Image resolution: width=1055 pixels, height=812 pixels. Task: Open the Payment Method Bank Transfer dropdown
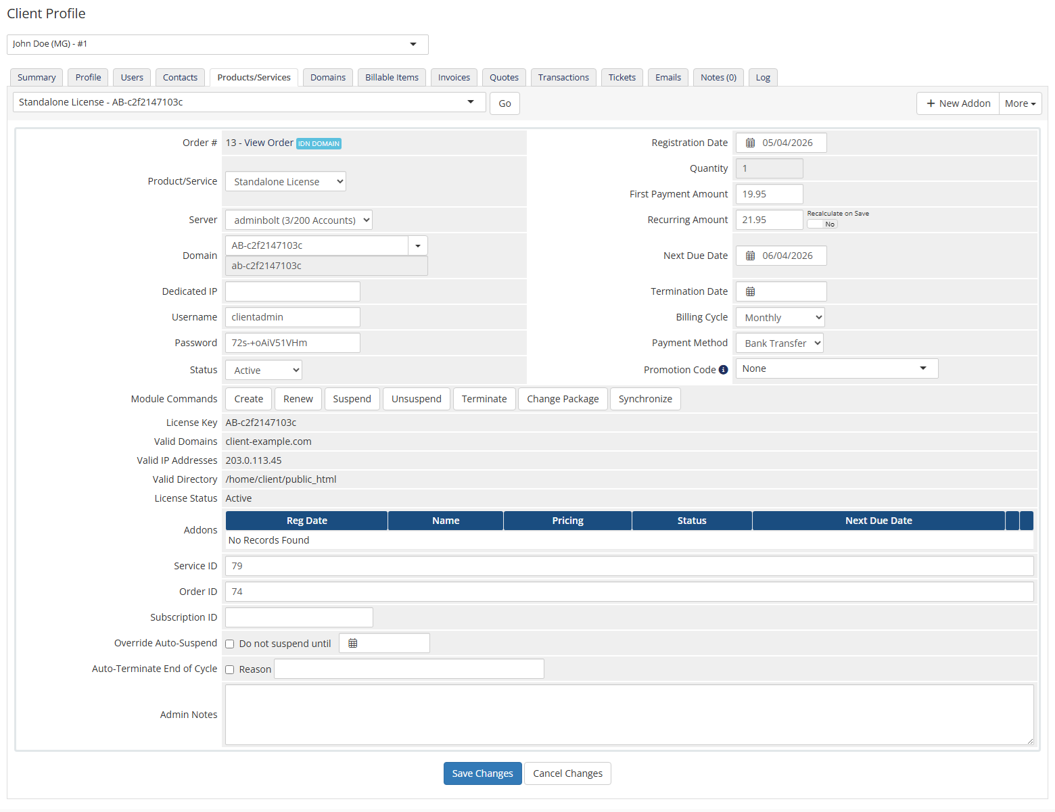click(780, 343)
